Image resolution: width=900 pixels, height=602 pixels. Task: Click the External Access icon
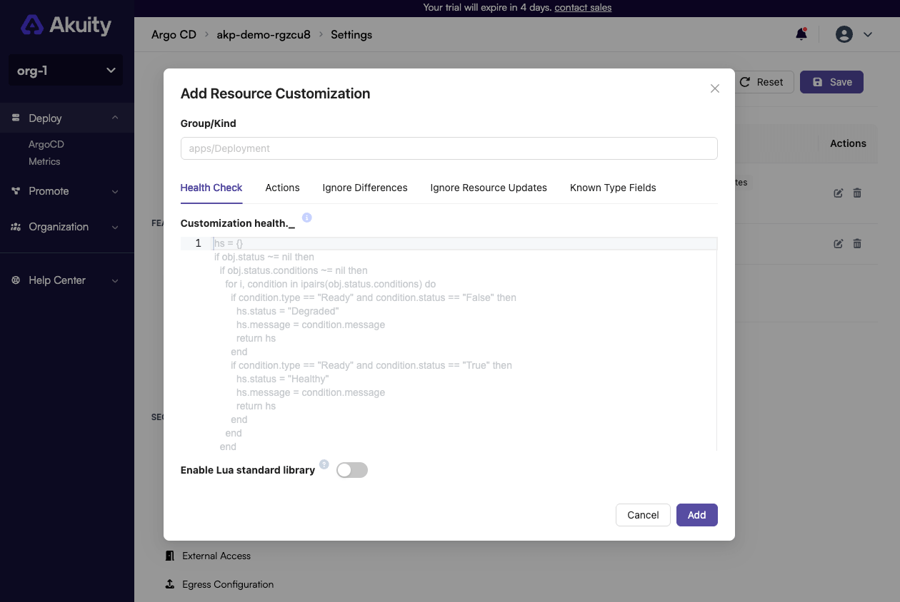[x=169, y=556]
